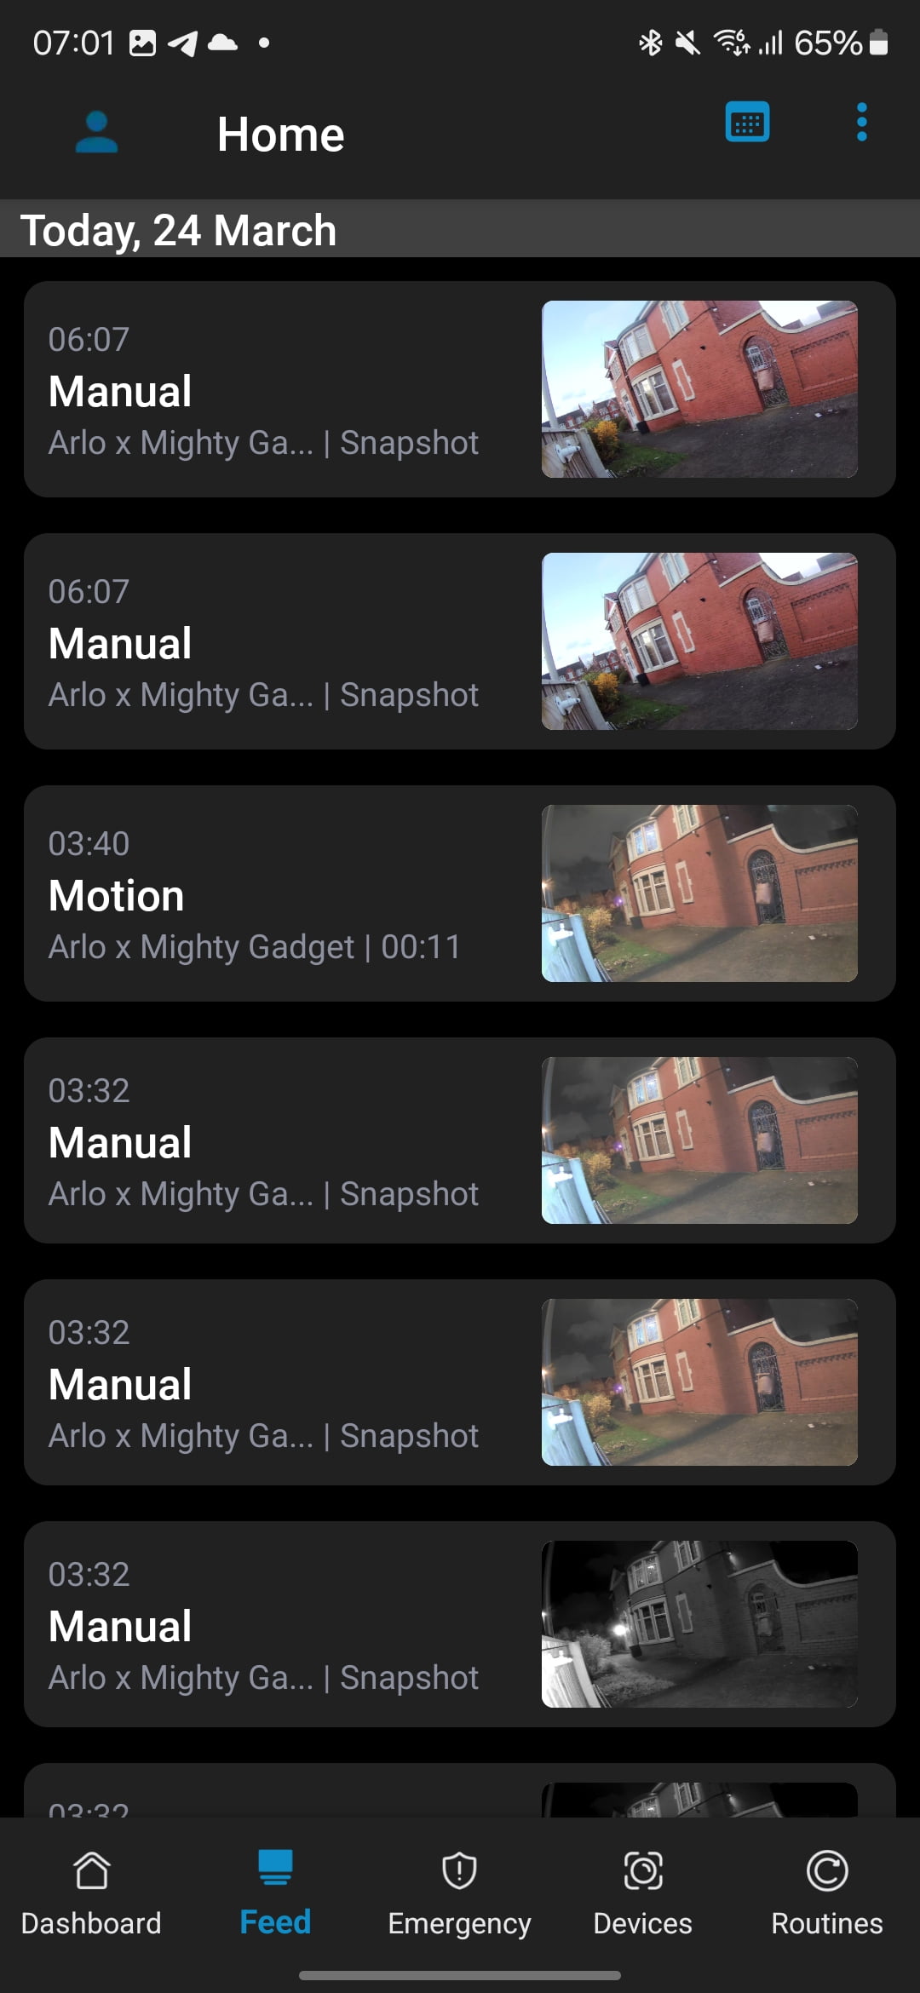Viewport: 920px width, 1993px height.
Task: Tap the Emergency shield icon
Action: [459, 1871]
